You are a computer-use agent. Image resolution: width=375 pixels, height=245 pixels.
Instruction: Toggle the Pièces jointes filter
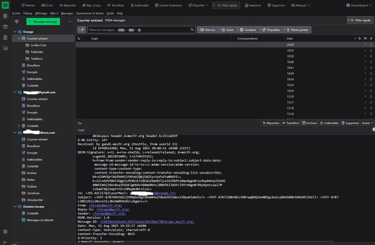pyautogui.click(x=298, y=30)
